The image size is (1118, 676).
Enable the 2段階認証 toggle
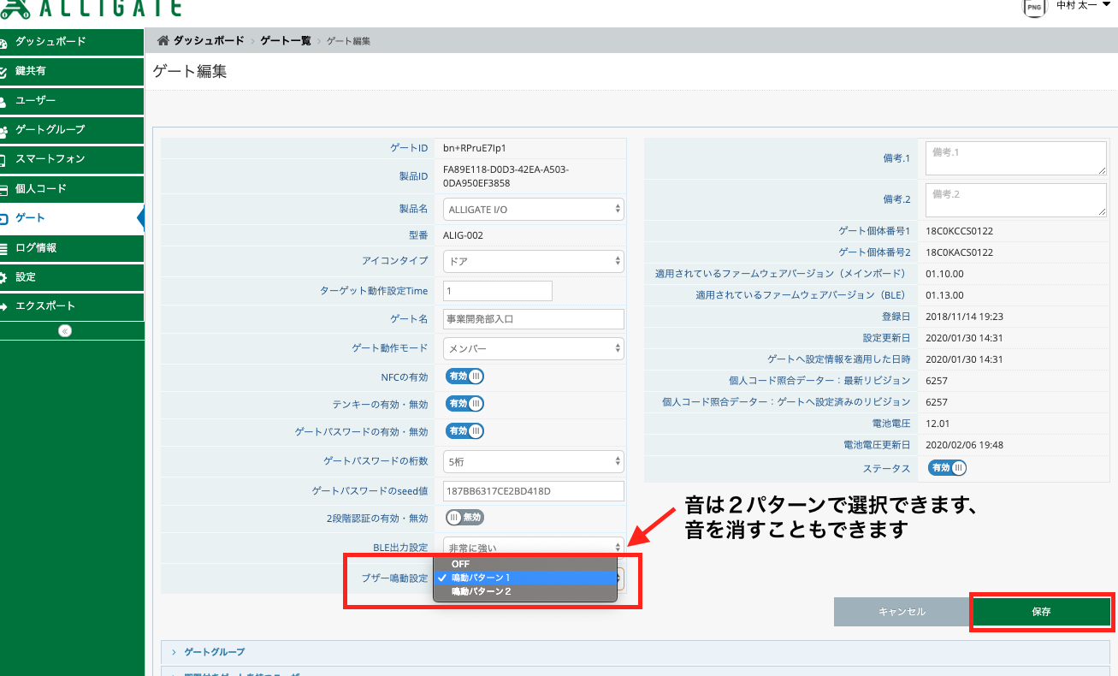tap(464, 517)
